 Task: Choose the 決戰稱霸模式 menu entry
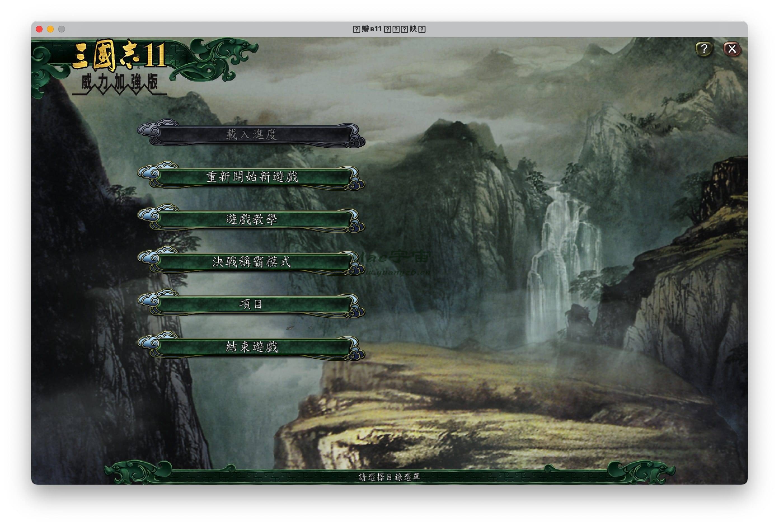point(251,262)
